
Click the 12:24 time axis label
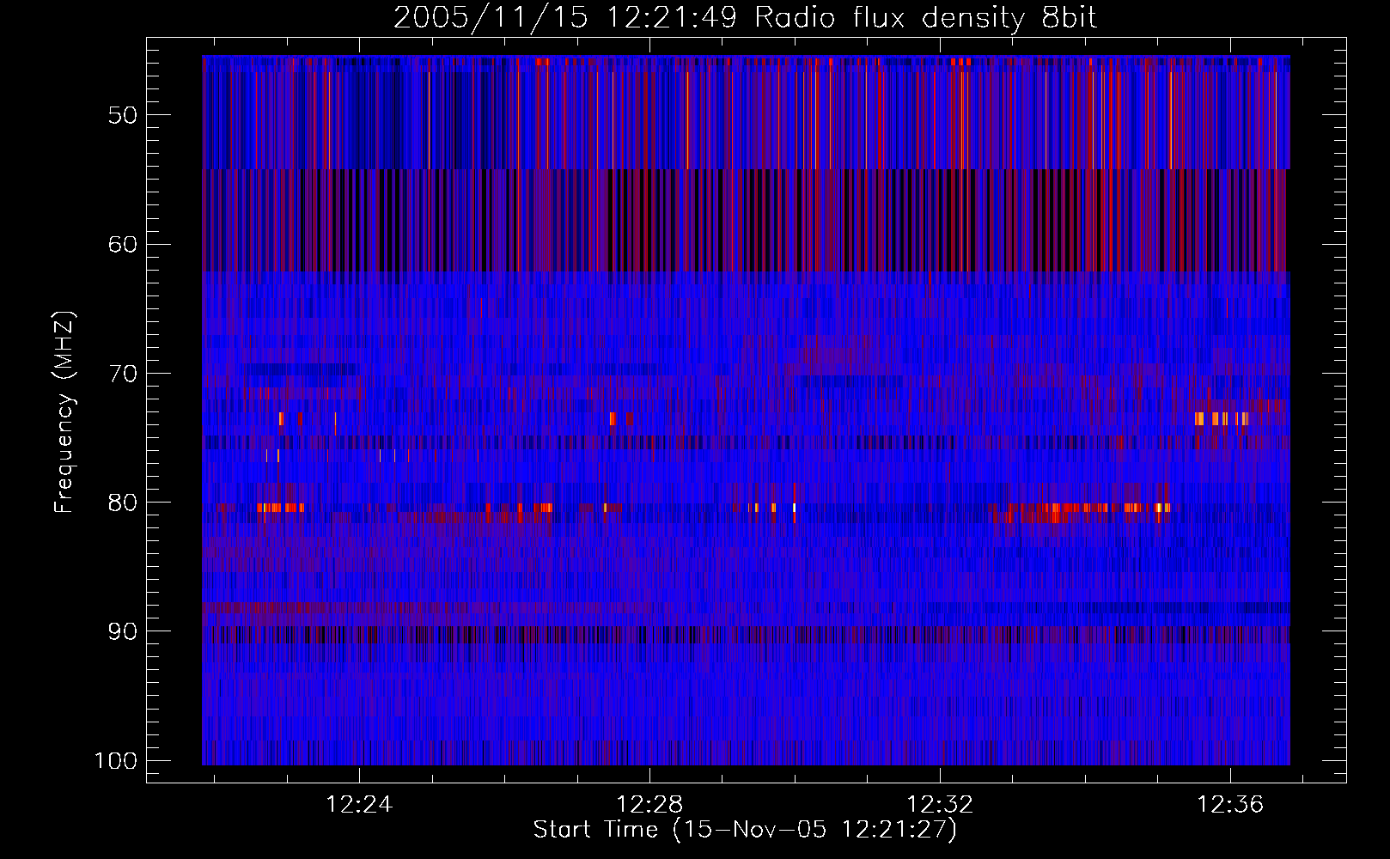coord(359,805)
